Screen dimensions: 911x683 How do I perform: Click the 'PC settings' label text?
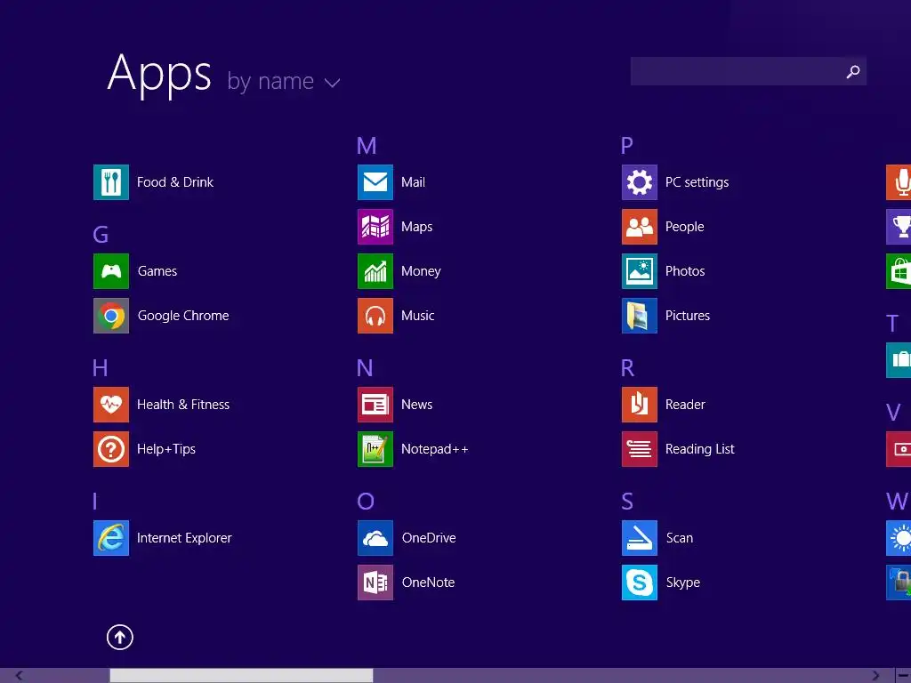click(697, 182)
